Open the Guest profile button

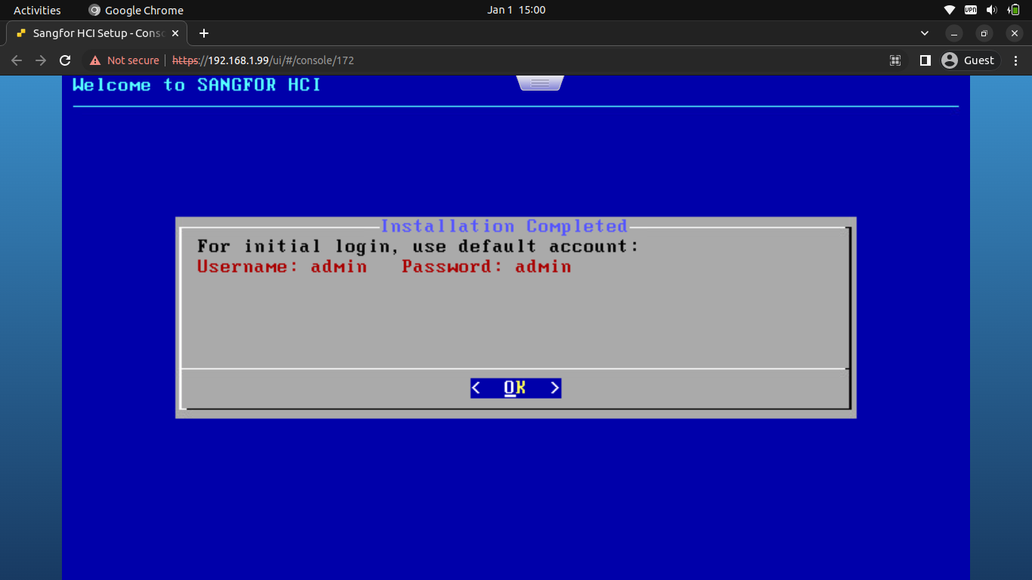(969, 60)
